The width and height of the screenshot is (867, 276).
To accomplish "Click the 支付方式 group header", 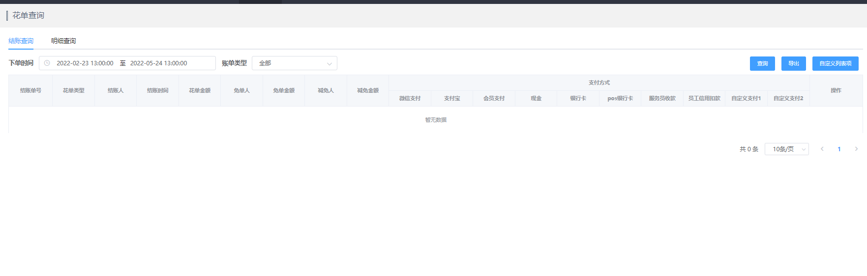I will pos(599,83).
